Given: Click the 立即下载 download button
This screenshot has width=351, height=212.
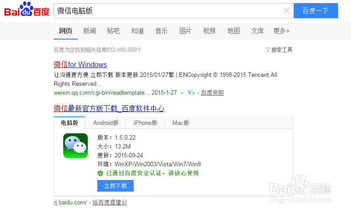Looking at the screenshot, I should point(116,186).
